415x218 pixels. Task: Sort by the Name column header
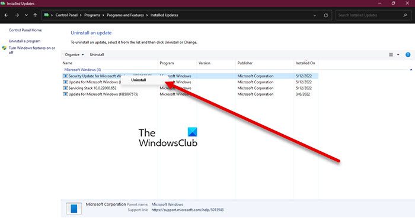pyautogui.click(x=68, y=63)
